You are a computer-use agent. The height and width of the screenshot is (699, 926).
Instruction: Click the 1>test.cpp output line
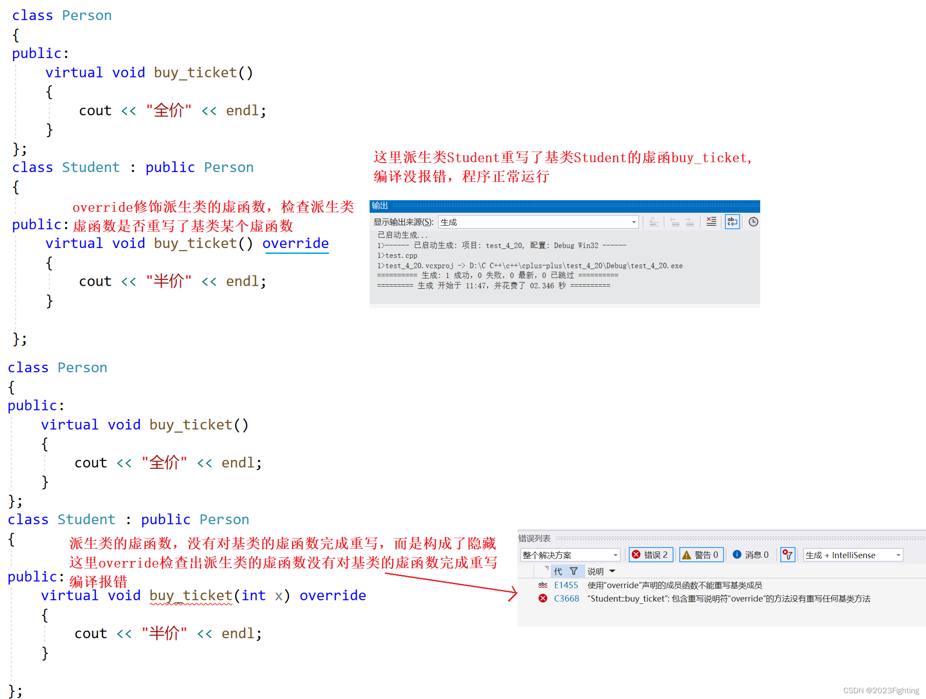tap(397, 255)
